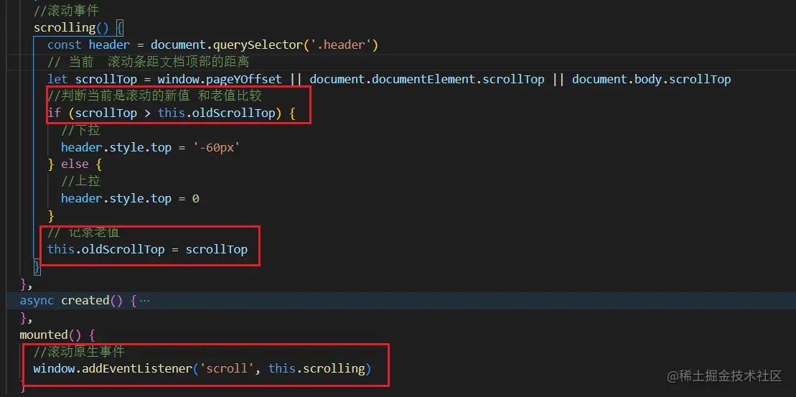Click the 'scrolling' method name
This screenshot has width=796, height=397.
click(x=65, y=27)
